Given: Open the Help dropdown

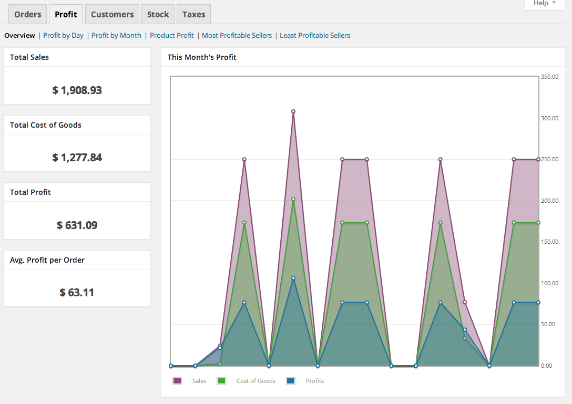Looking at the screenshot, I should click(x=545, y=4).
